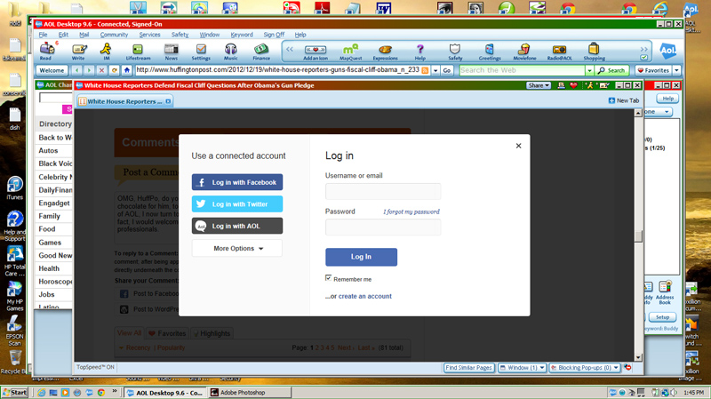Open the Lifestream toolbar icon
711x399 pixels.
pos(138,52)
